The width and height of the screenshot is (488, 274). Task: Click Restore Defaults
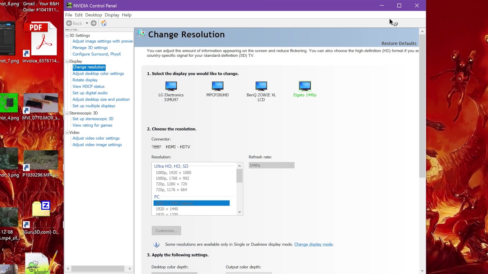[x=399, y=43]
